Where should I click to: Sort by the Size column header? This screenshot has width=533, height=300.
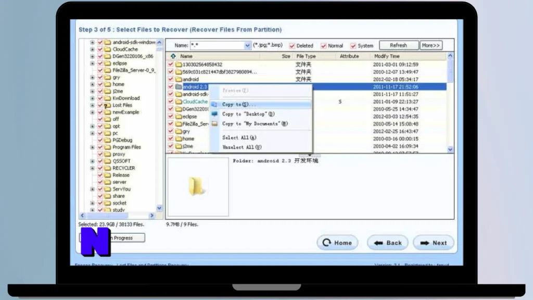(x=286, y=56)
